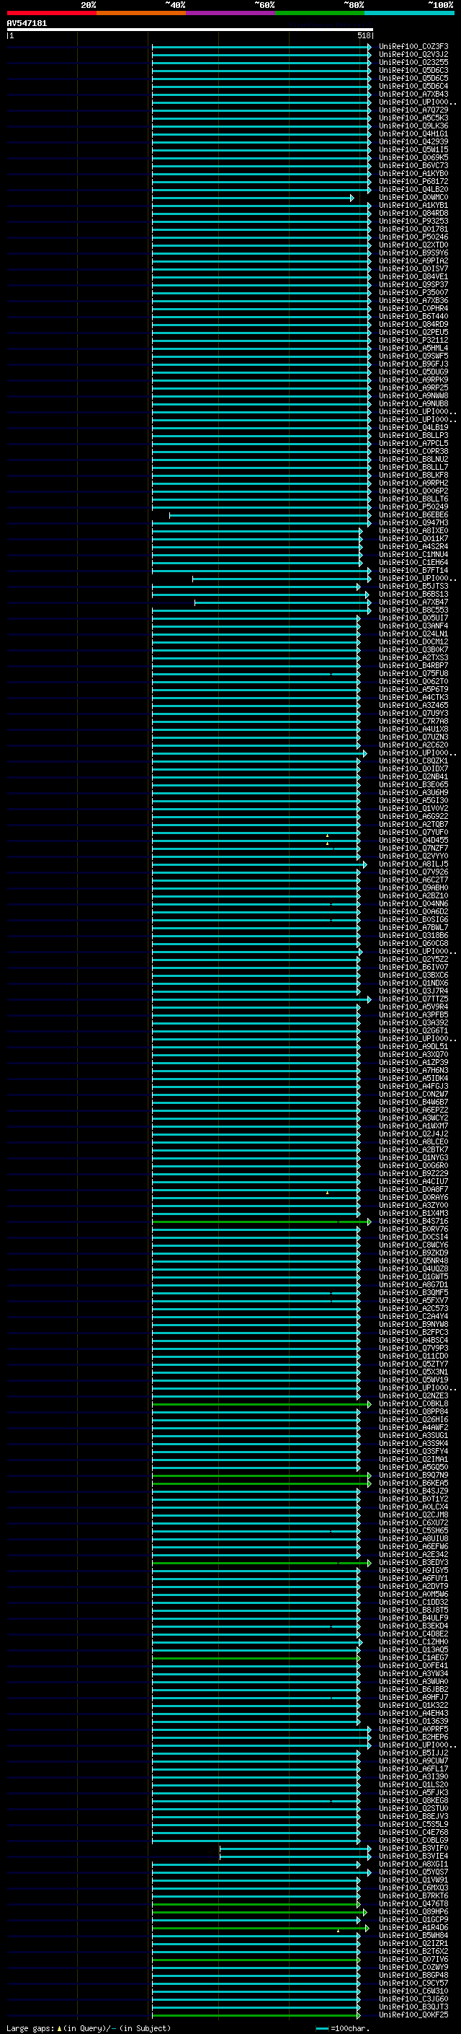Screen dimensions: 461x2034
Task: Click the green alignment bar of C0BKL8
Action: click(x=261, y=1404)
